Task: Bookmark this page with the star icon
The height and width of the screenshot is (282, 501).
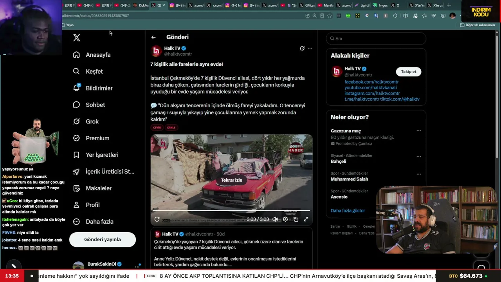Action: click(330, 16)
